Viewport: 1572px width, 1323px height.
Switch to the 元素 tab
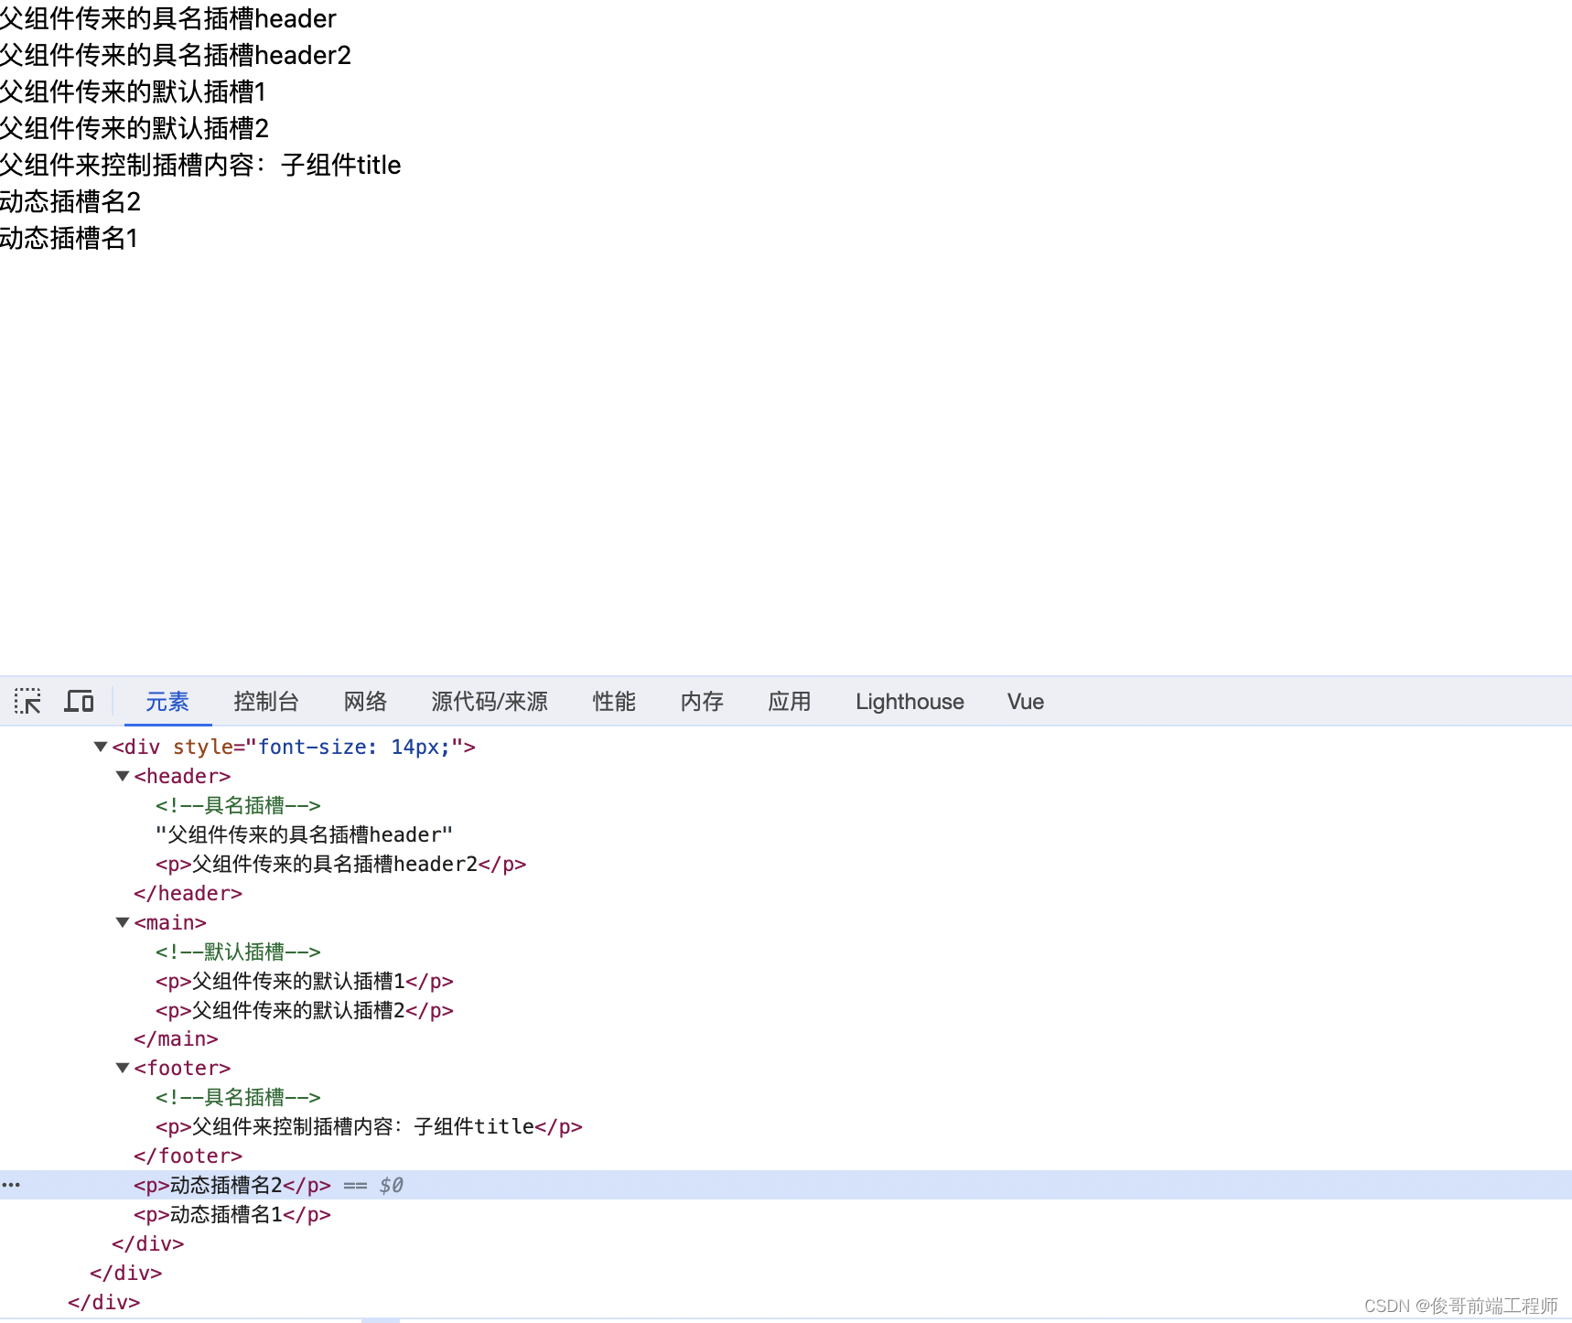pos(167,702)
